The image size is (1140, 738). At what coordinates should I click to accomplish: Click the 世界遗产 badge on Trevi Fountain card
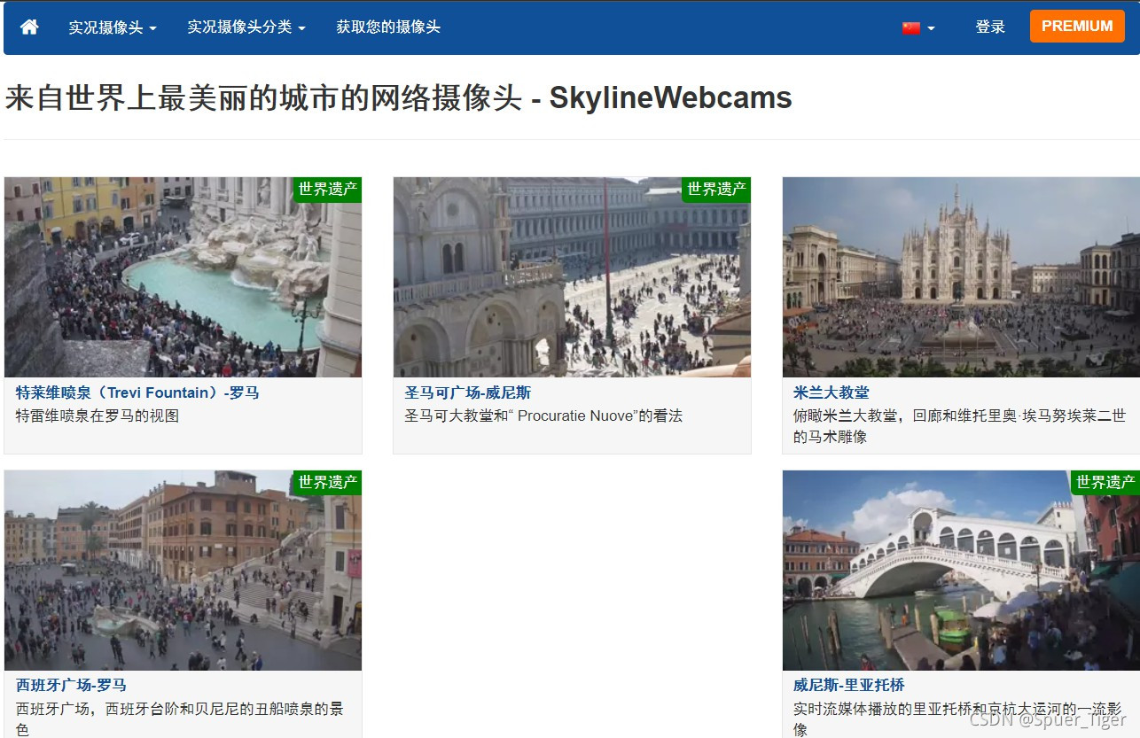click(x=327, y=189)
